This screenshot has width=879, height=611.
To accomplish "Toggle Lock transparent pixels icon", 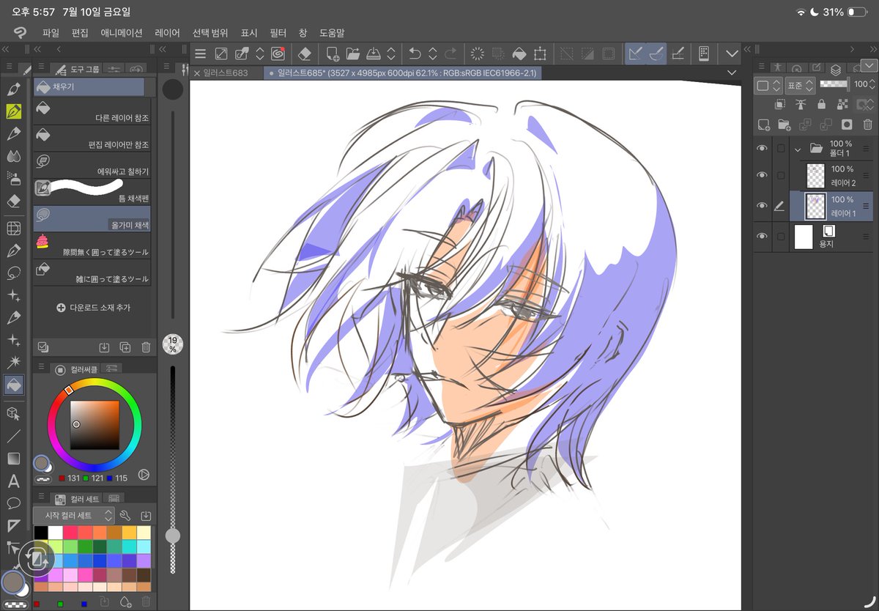I will coord(842,105).
